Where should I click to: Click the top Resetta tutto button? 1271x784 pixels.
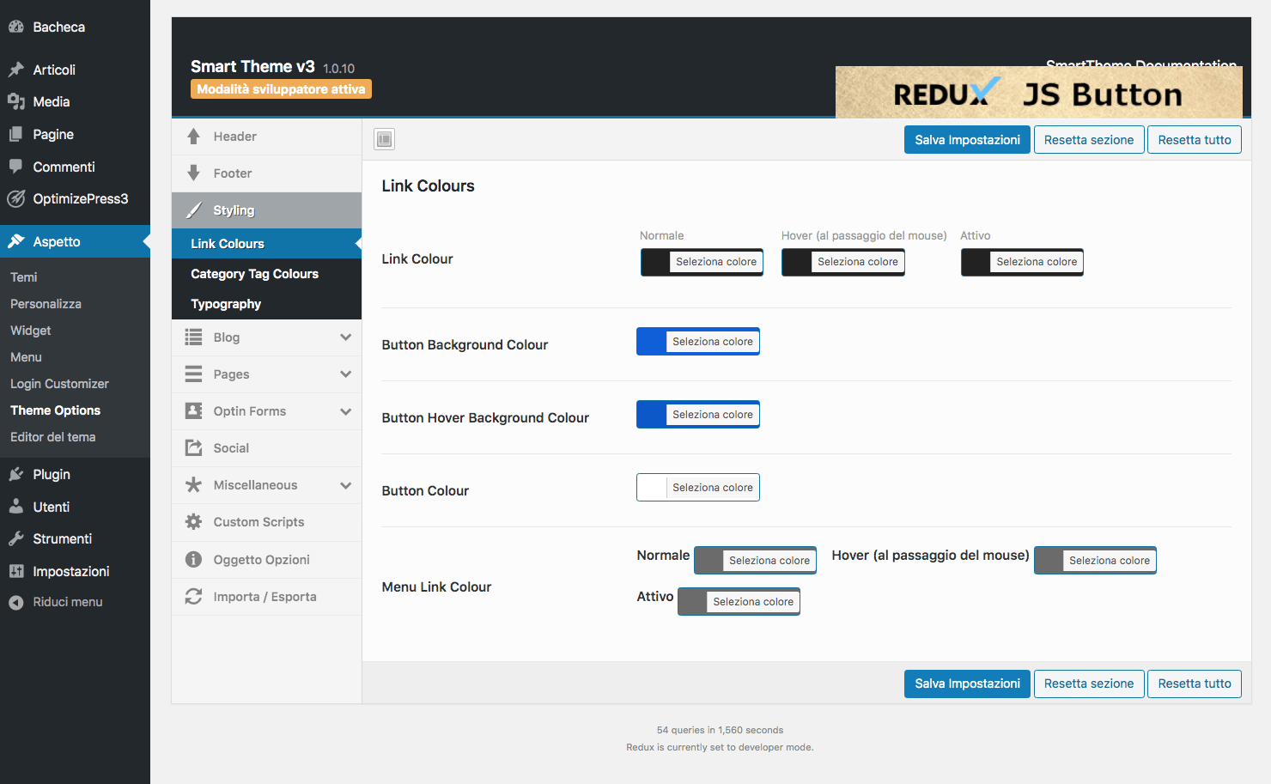click(x=1195, y=140)
